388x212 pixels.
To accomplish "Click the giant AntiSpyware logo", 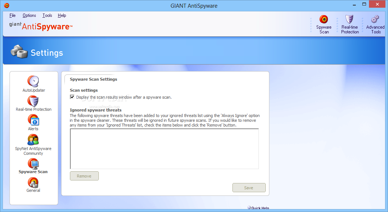I will pyautogui.click(x=41, y=26).
